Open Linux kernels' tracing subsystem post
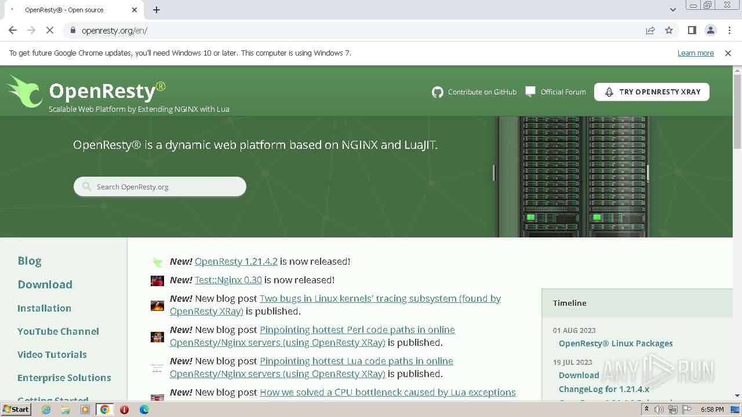742x417 pixels. tap(335, 305)
